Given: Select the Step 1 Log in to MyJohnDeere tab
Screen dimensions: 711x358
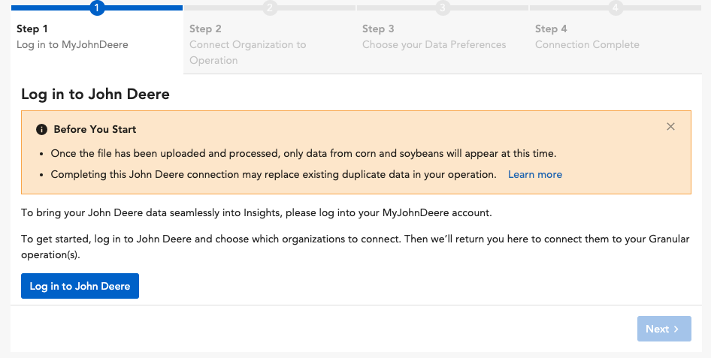Looking at the screenshot, I should [x=97, y=40].
